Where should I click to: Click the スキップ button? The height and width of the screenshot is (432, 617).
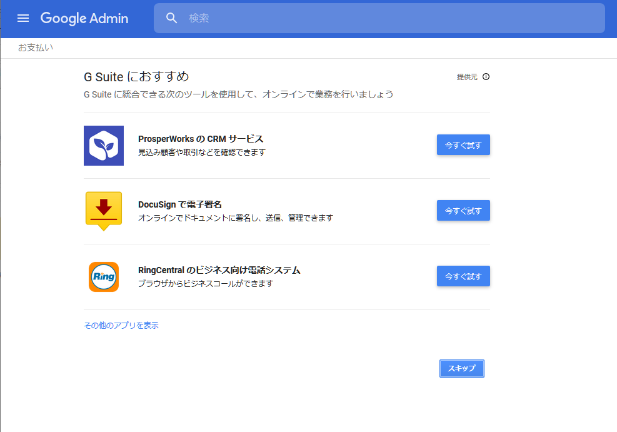coord(461,368)
